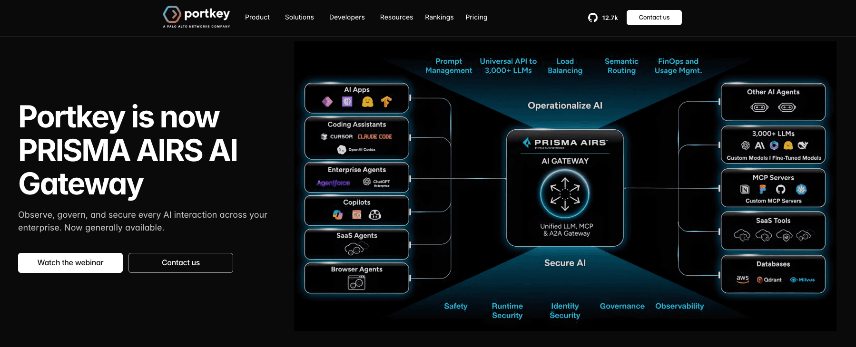Click the Contact us button below the headline
Image resolution: width=856 pixels, height=347 pixels.
pyautogui.click(x=181, y=263)
